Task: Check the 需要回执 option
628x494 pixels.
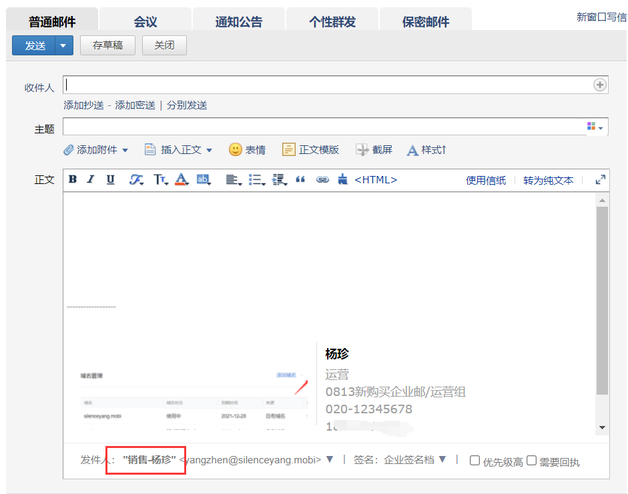Action: pos(531,460)
